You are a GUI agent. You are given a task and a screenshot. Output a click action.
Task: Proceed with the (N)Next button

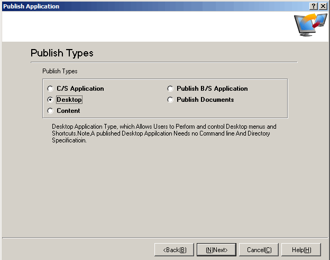(x=216, y=249)
